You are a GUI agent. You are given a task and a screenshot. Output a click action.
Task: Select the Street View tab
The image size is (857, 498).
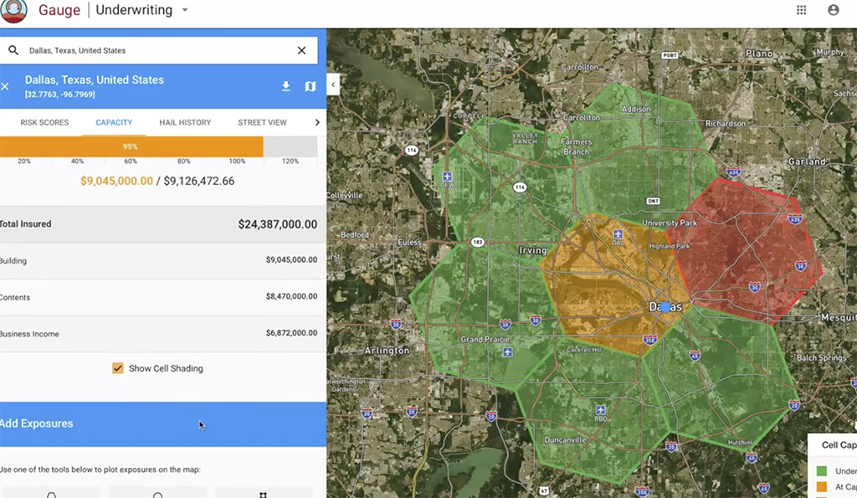(x=262, y=122)
